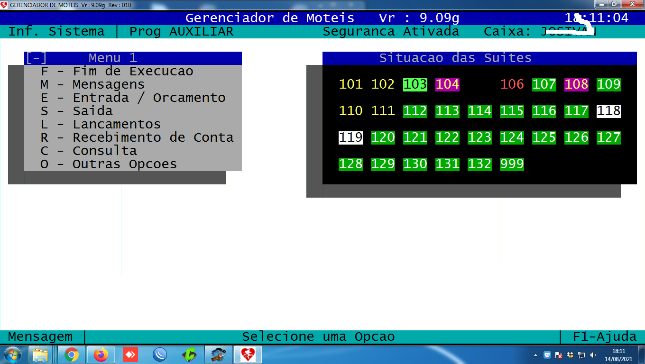
Task: Click Prog AUXILIAR in the top bar
Action: coord(182,32)
